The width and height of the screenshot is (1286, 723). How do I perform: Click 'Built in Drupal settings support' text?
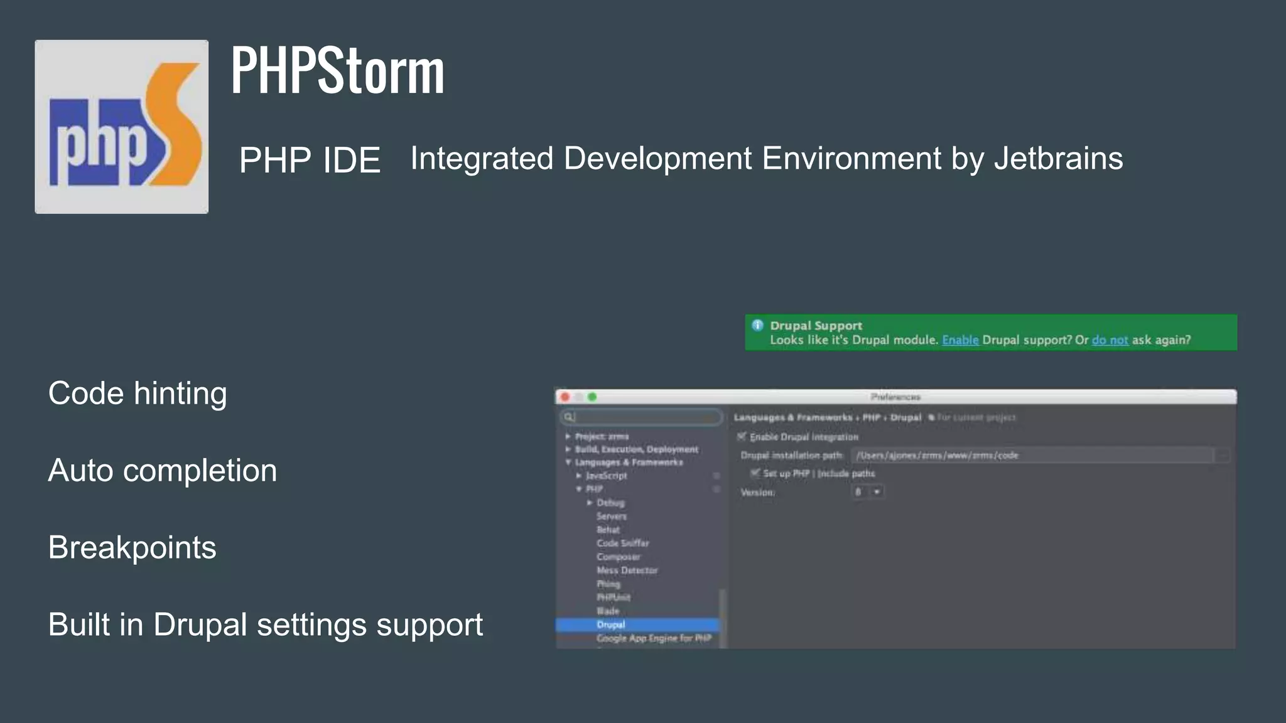(266, 624)
